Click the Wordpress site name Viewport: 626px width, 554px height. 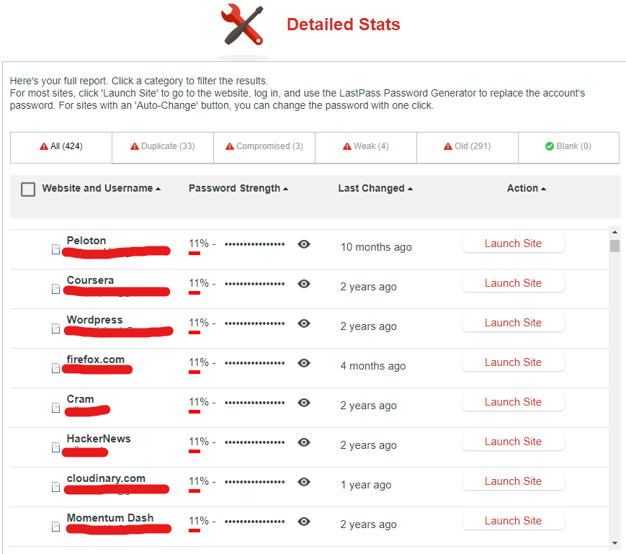point(94,319)
